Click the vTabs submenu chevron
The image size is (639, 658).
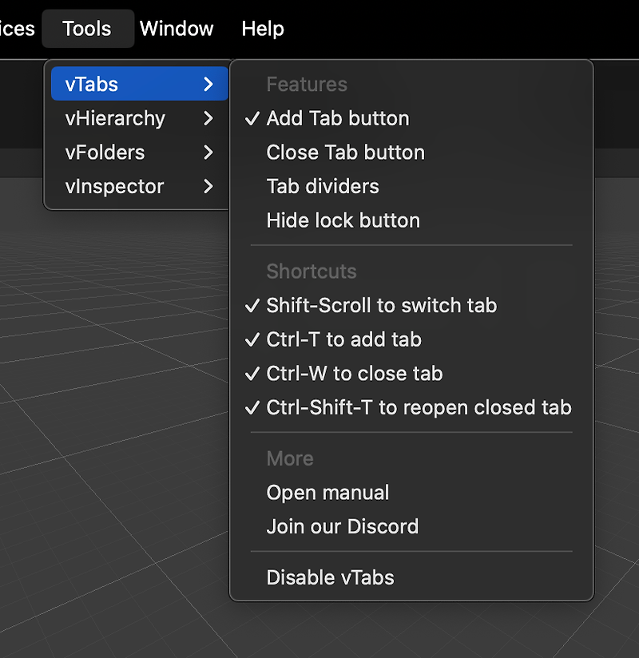tap(208, 84)
